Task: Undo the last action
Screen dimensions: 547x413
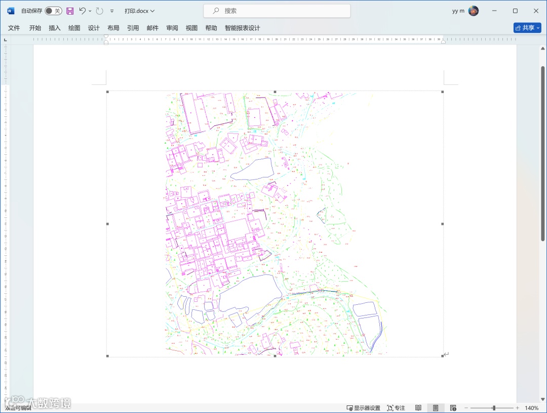Action: tap(82, 11)
